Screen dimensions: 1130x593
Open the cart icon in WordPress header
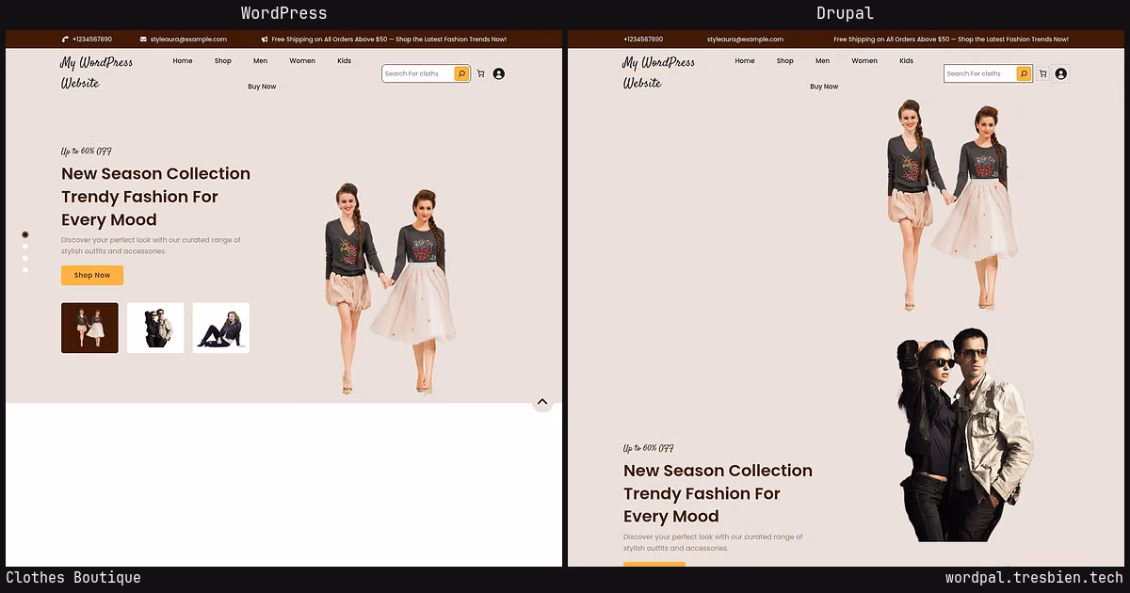tap(481, 73)
